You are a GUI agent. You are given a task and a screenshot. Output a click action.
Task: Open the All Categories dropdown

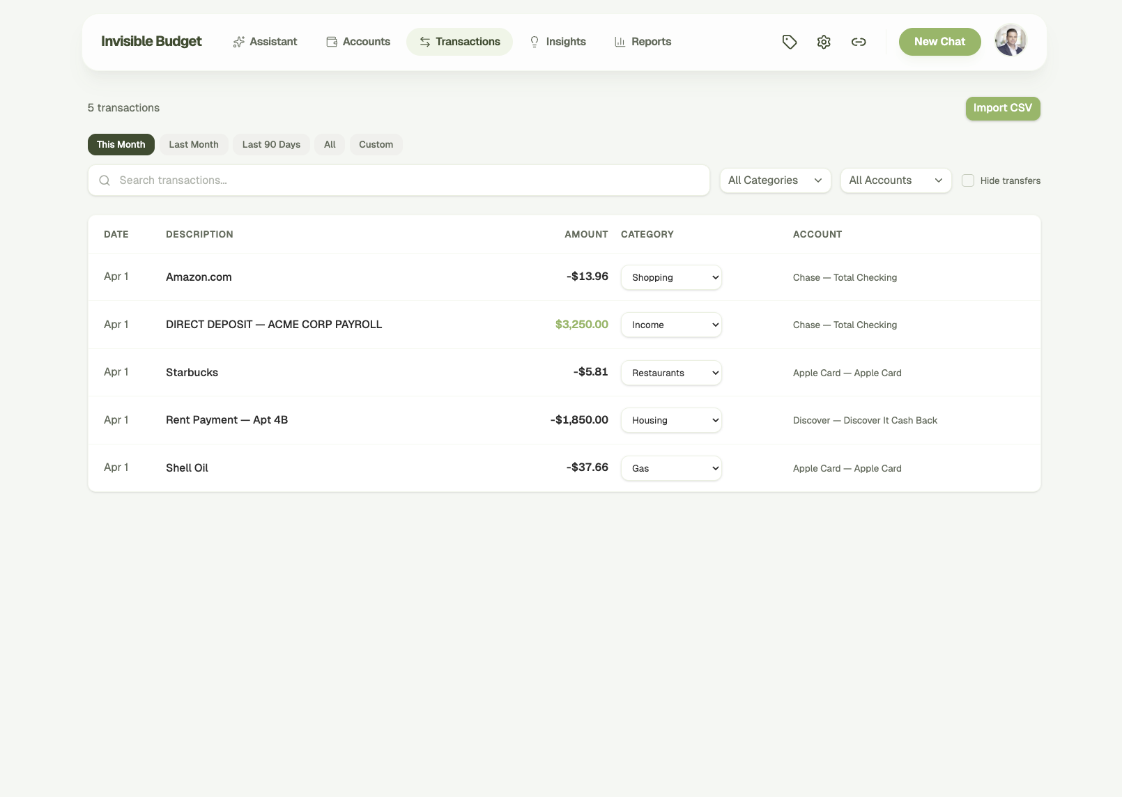[774, 180]
